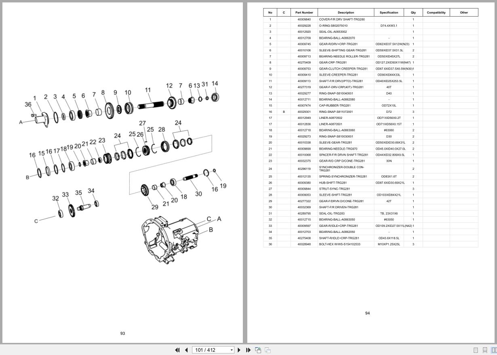Select SYNCHRONIZER-DOUBLE CON-TRG281 description
Viewport: 497px width, 355px height.
click(x=341, y=169)
